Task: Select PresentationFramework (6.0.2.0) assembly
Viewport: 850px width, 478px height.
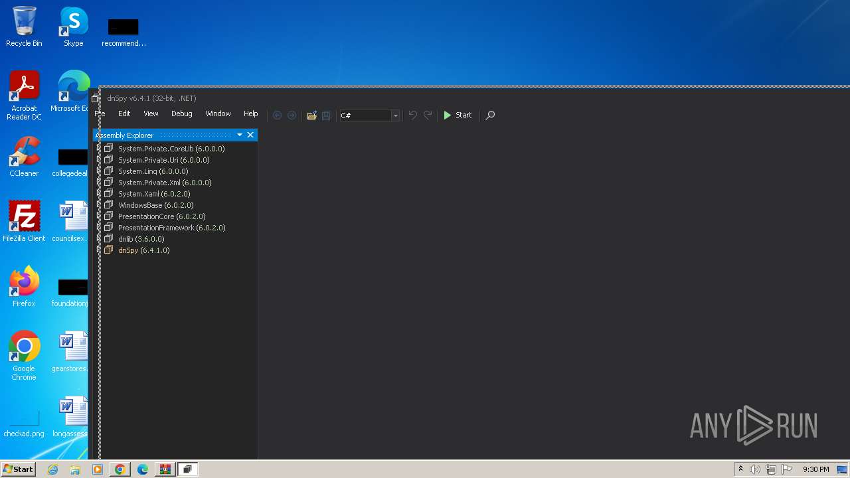Action: click(x=171, y=228)
